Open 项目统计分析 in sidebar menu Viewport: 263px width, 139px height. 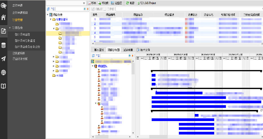pyautogui.click(x=20, y=59)
